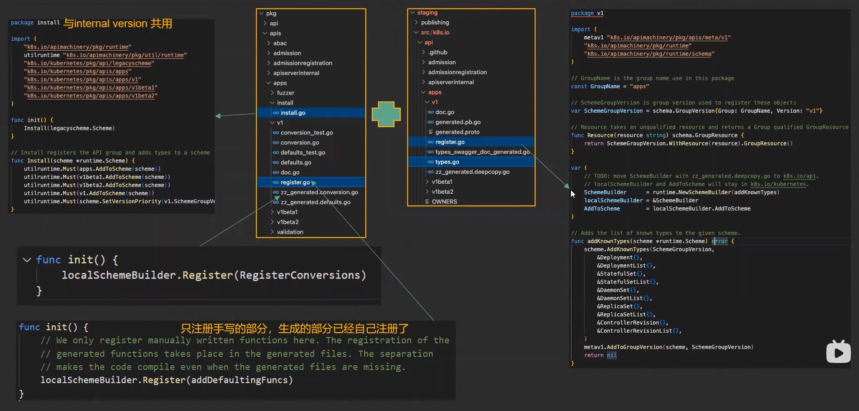Open the admission folder in staging tree
Screen dimensions: 859x411
tap(442, 62)
